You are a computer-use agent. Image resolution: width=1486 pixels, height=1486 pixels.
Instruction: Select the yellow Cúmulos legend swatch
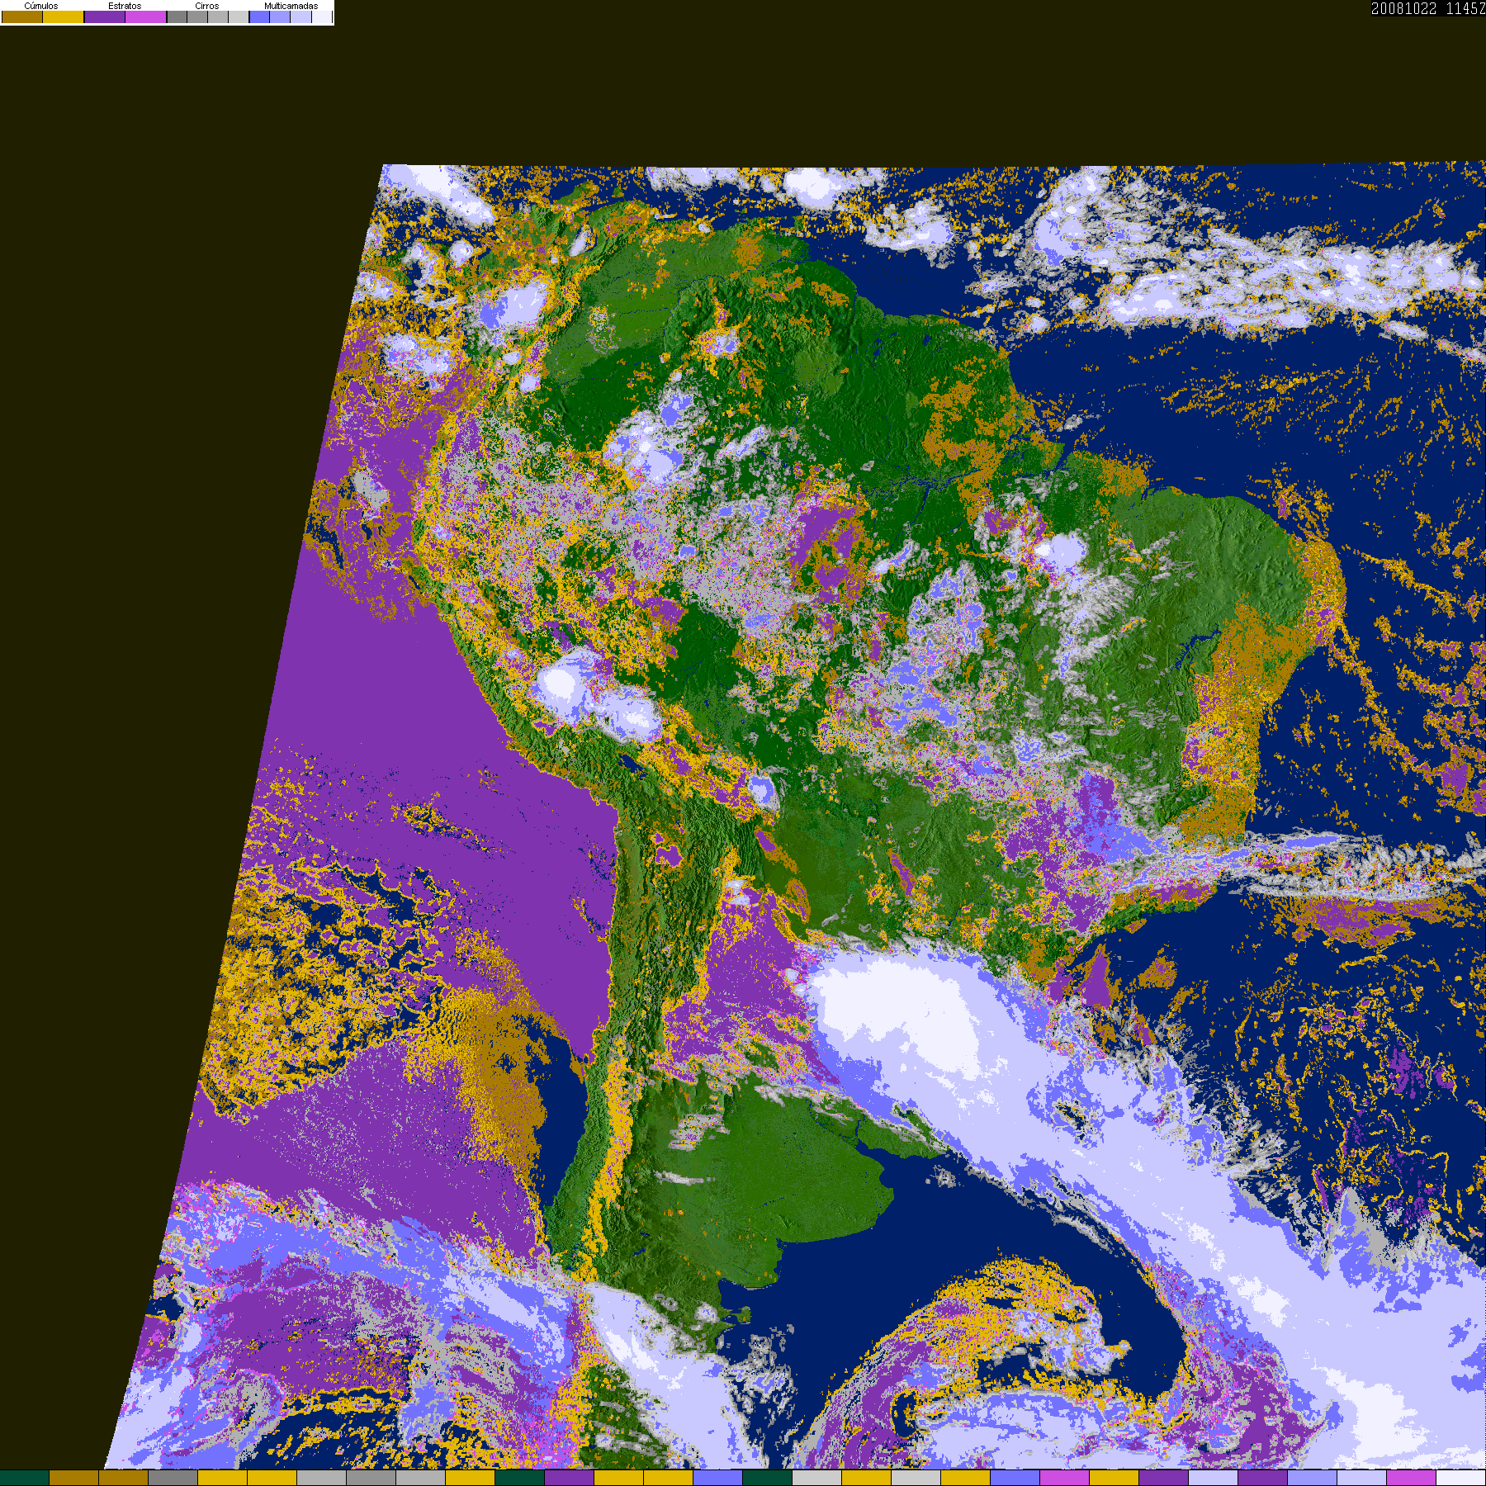point(64,17)
